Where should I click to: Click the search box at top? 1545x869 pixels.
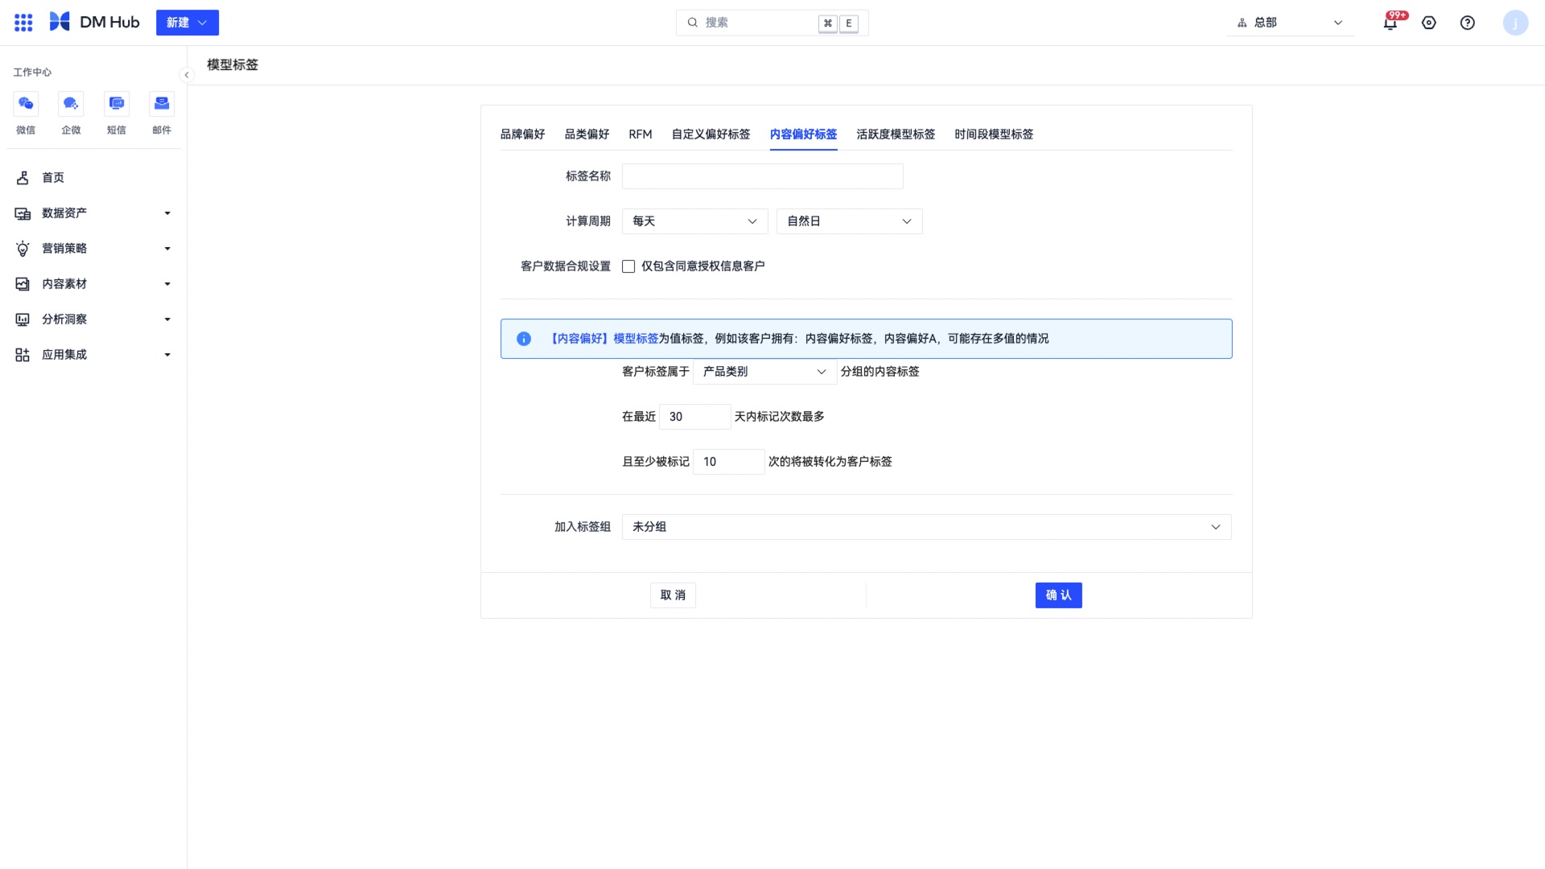tap(772, 23)
